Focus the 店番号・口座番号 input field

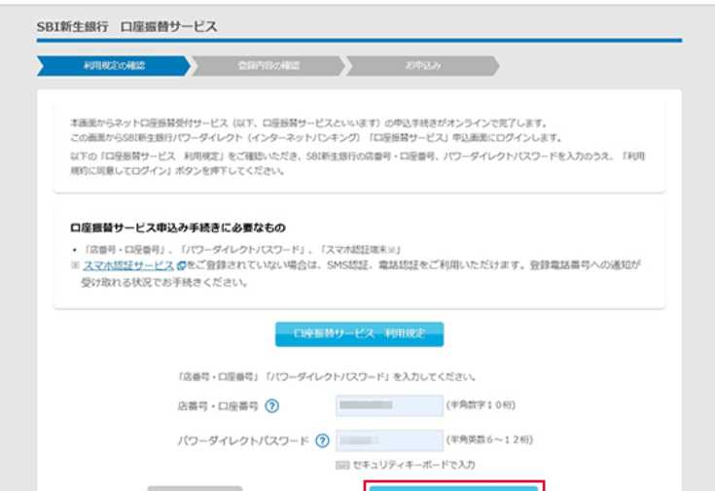388,405
